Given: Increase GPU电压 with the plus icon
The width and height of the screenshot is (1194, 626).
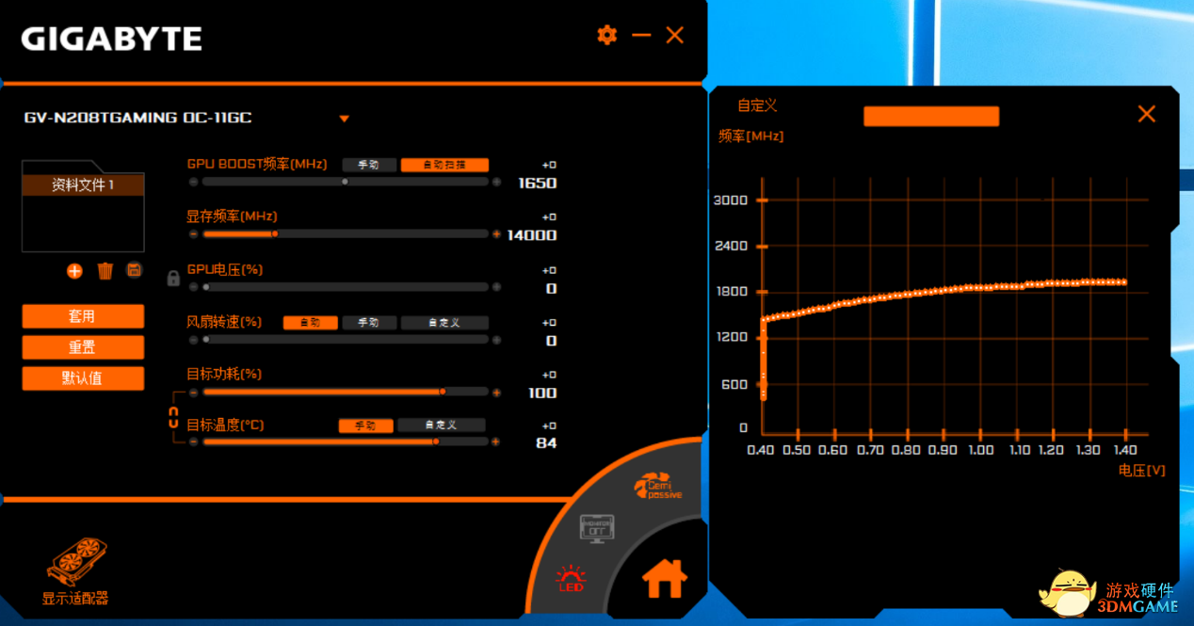Looking at the screenshot, I should coord(496,287).
